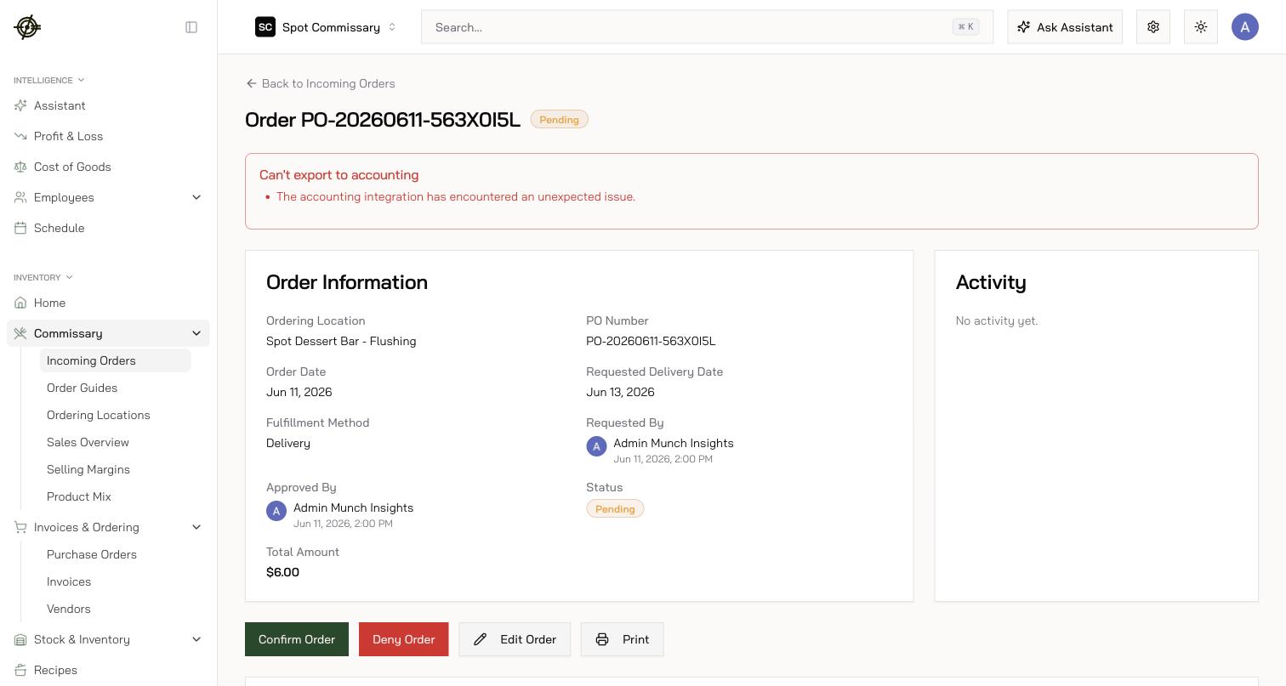Viewport: 1286px width, 686px height.
Task: Click the Schedule calendar icon
Action: click(20, 228)
